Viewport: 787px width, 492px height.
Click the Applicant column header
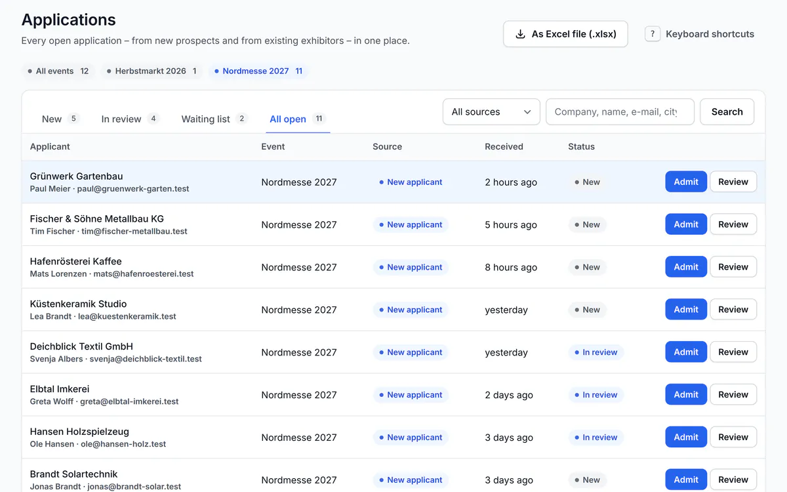(50, 147)
